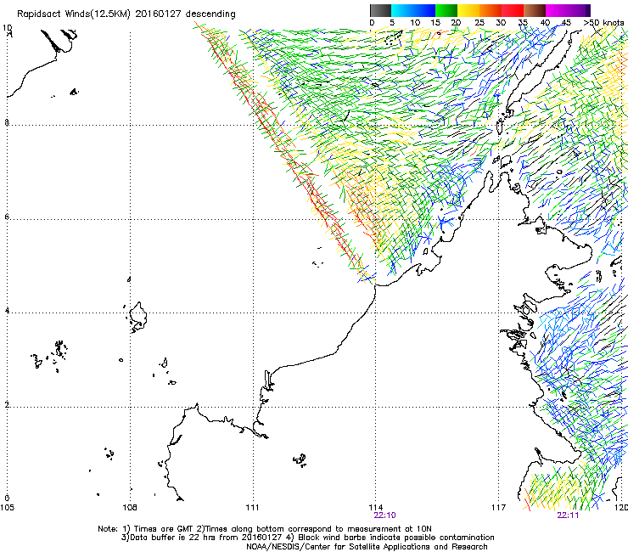
Task: Click the red 30-35 knots color swatch
Action: pos(513,10)
